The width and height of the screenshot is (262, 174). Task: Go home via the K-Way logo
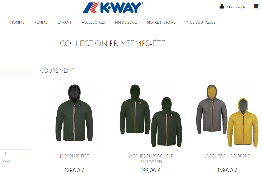113,8
